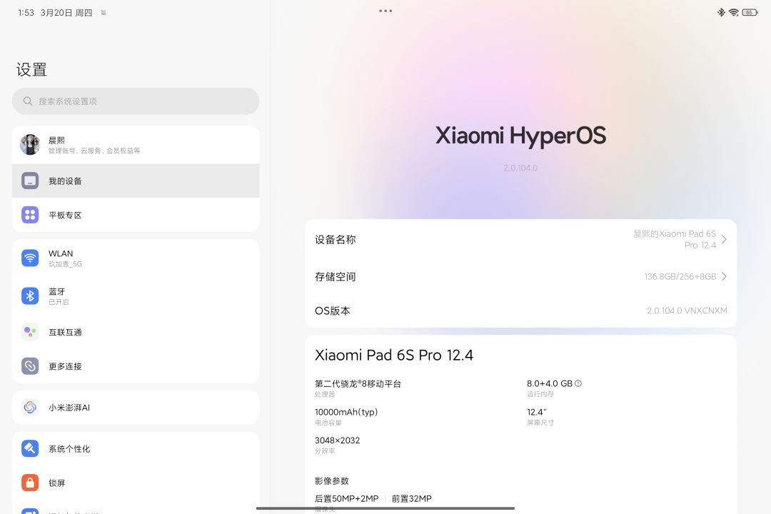The height and width of the screenshot is (514, 771).
Task: Open the 我的设备 device icon
Action: pyautogui.click(x=30, y=181)
